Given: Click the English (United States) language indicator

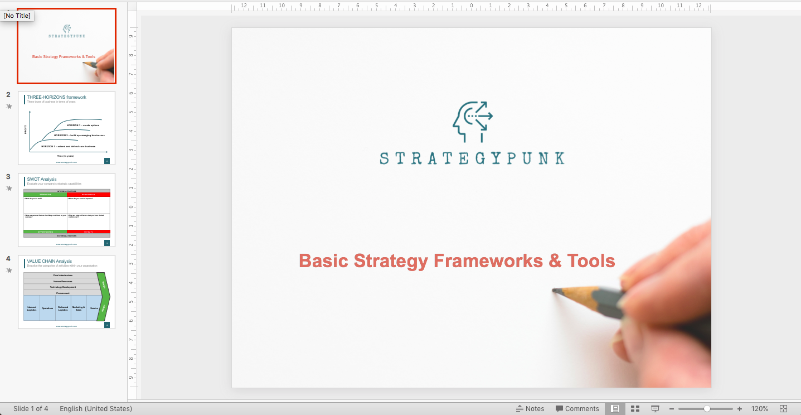Looking at the screenshot, I should (96, 409).
